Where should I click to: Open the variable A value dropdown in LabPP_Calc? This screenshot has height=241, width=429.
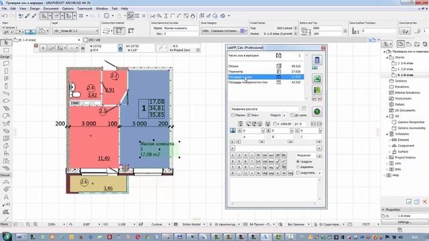click(263, 131)
